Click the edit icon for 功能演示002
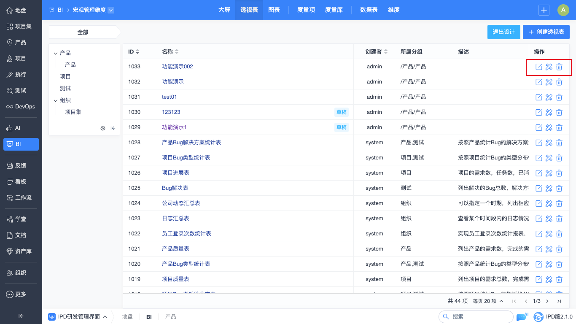 538,67
